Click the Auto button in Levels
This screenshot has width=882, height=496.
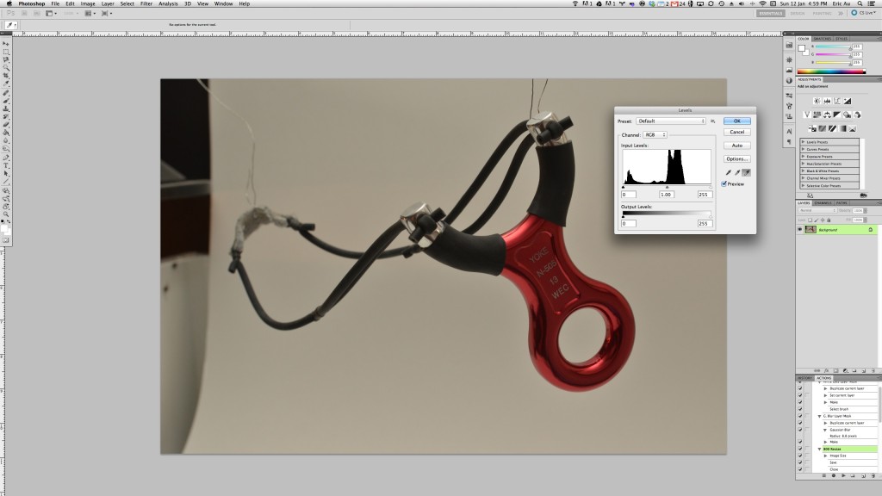pyautogui.click(x=736, y=146)
